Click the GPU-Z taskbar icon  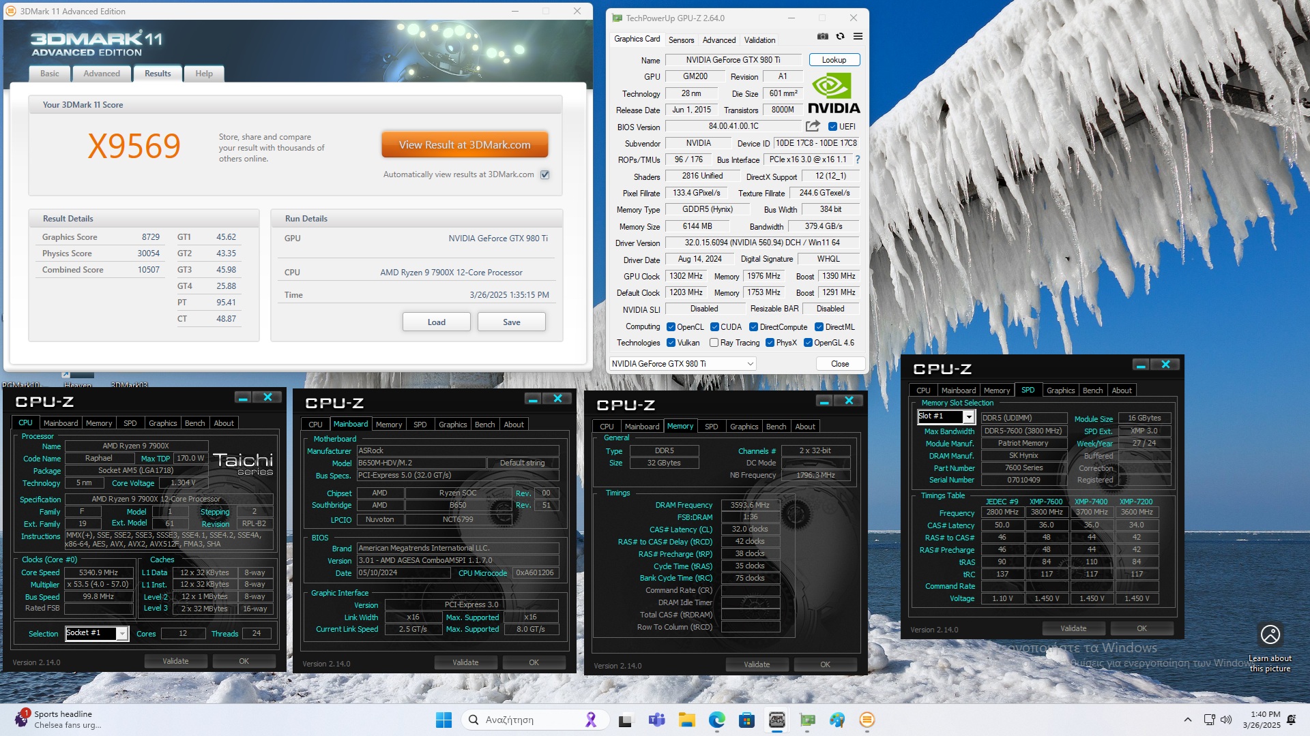807,720
